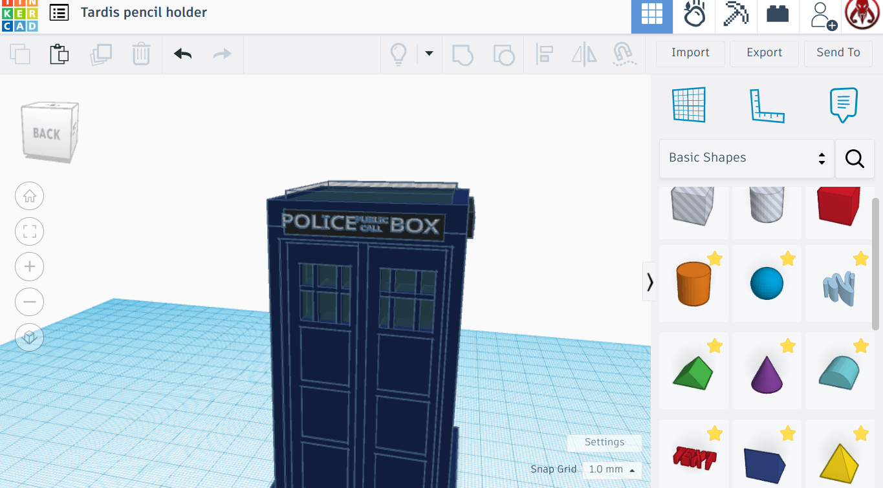This screenshot has width=883, height=488.
Task: Click the Mirror tool icon
Action: pos(584,54)
